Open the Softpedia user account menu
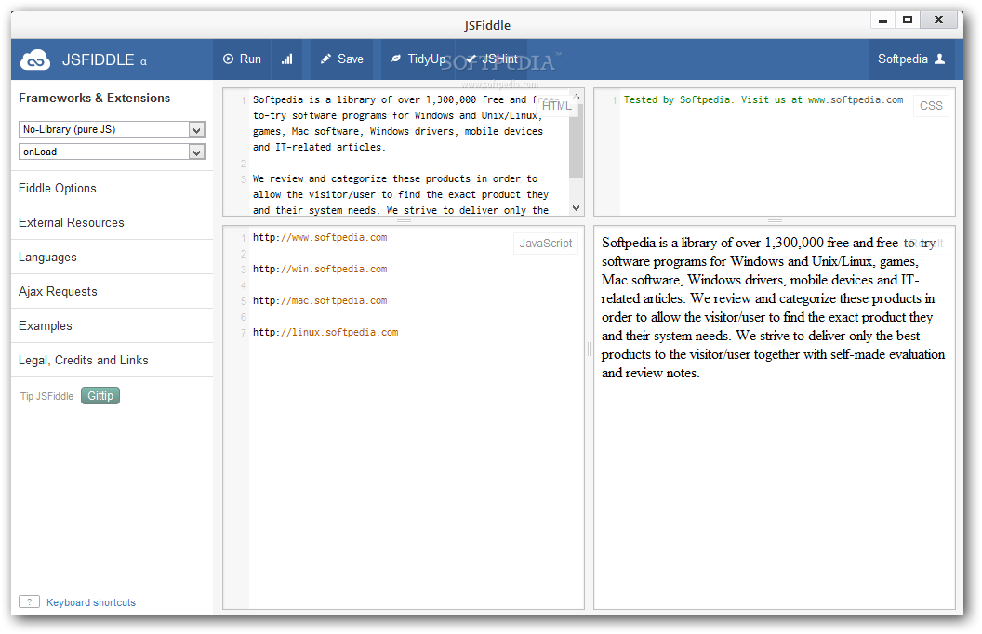This screenshot has height=634, width=982. coord(911,59)
